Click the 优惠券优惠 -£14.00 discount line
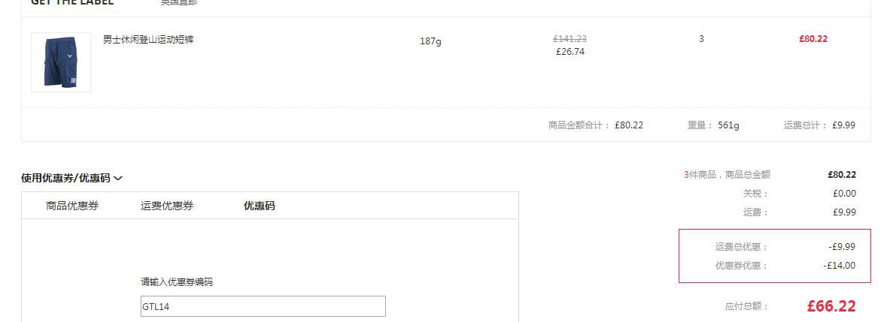This screenshot has width=887, height=322. pos(785,266)
